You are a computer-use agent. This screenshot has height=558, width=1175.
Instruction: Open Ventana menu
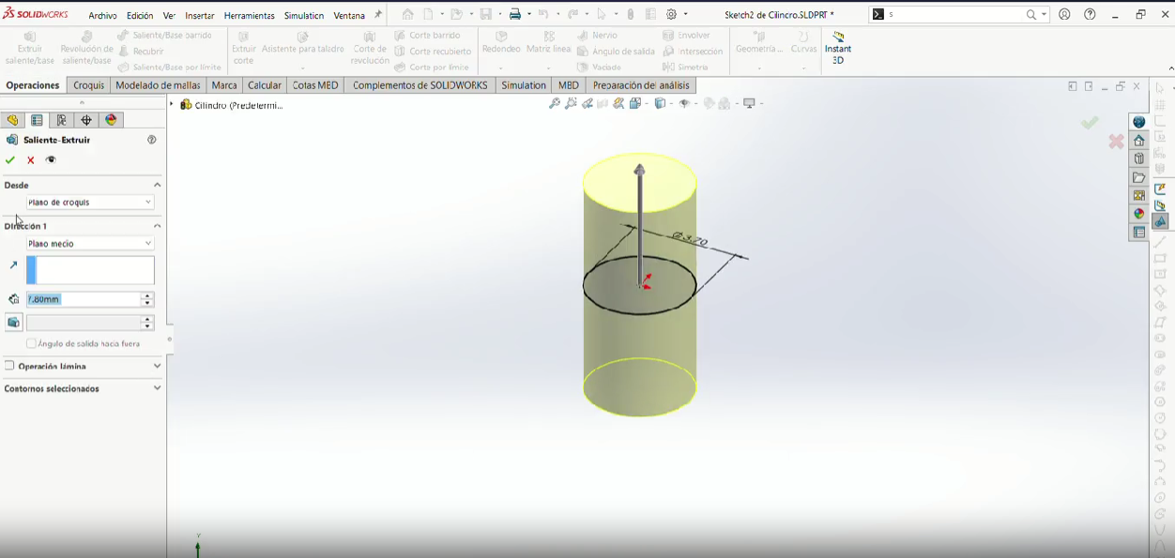coord(349,16)
